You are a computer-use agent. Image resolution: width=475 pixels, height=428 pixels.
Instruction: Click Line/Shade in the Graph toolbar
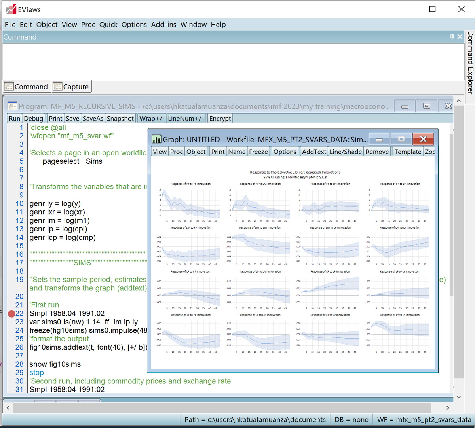[346, 152]
